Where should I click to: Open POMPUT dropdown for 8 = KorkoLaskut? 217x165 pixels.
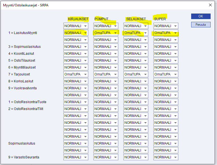coord(115,81)
